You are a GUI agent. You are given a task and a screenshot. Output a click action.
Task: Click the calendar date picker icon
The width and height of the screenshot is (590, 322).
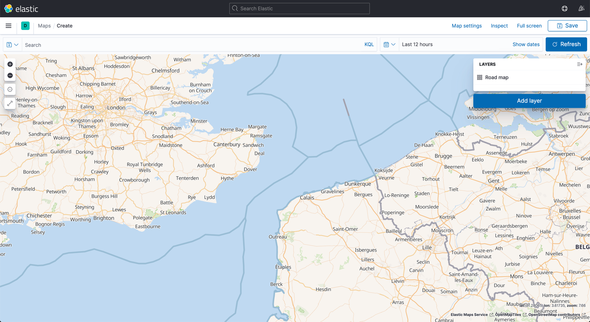tap(387, 44)
